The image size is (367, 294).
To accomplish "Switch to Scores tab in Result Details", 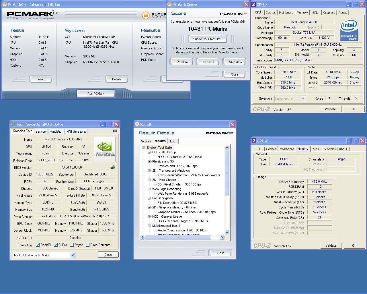I will tap(146, 141).
